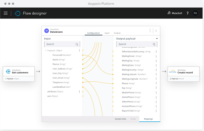Switch to the Sample data tab
The height and width of the screenshot is (131, 204).
pyautogui.click(x=120, y=119)
